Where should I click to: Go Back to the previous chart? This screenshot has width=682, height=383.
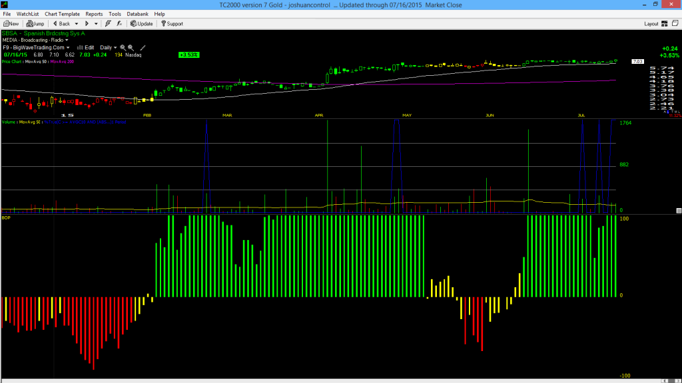coord(61,24)
